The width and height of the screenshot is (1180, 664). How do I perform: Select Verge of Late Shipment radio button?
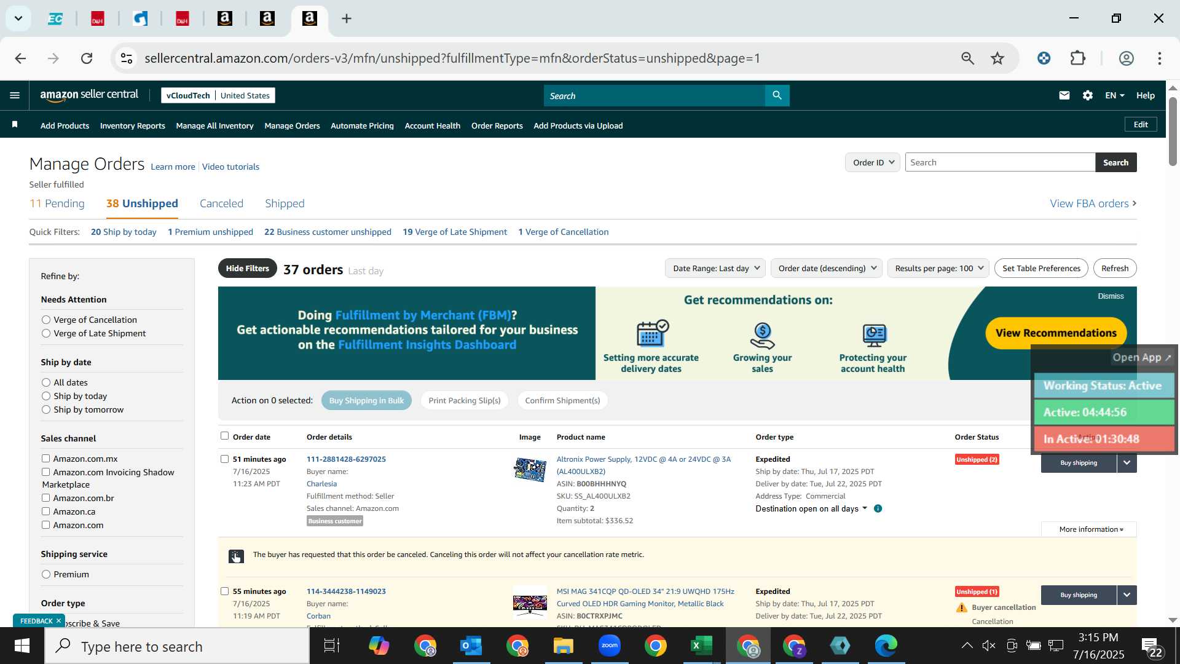[46, 333]
